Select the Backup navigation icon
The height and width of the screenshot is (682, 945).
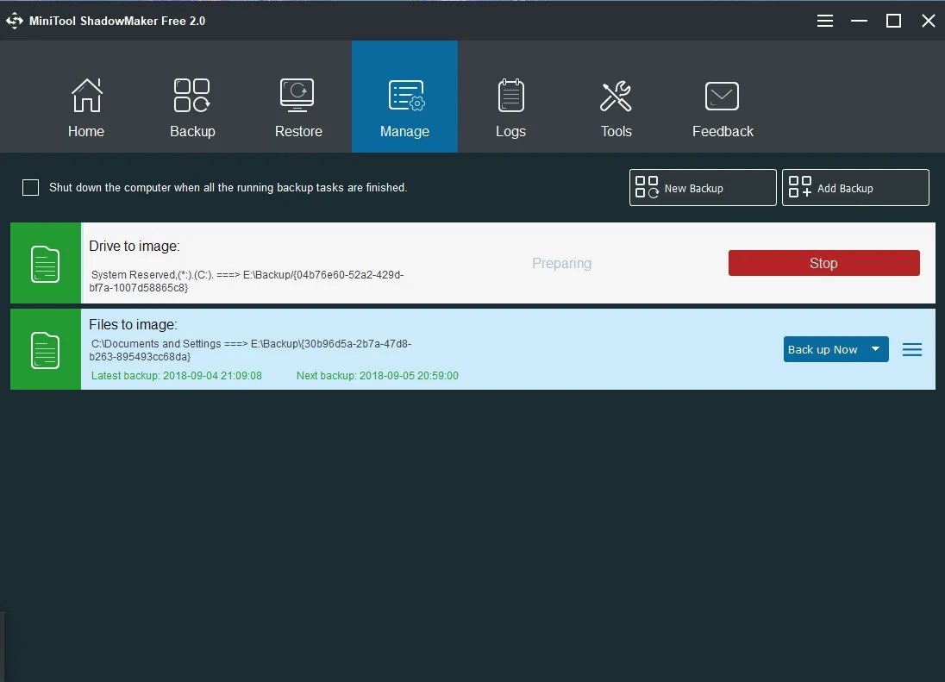point(191,95)
